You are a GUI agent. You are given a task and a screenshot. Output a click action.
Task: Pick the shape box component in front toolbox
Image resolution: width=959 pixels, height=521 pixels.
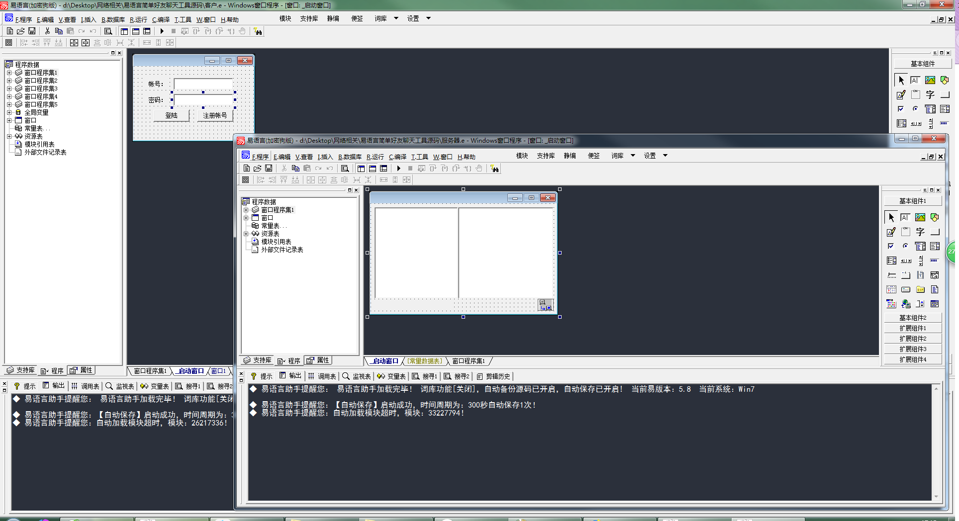[935, 217]
